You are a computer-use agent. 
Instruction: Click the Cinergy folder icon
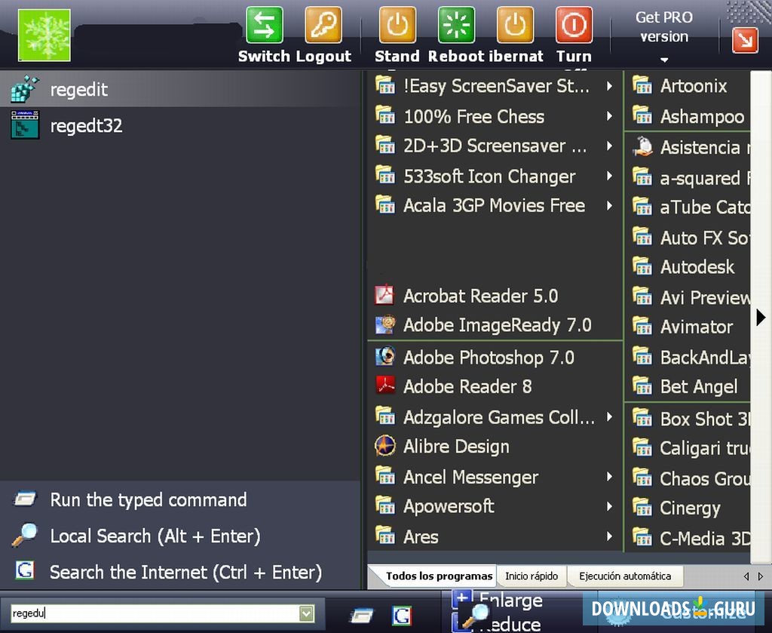click(642, 507)
